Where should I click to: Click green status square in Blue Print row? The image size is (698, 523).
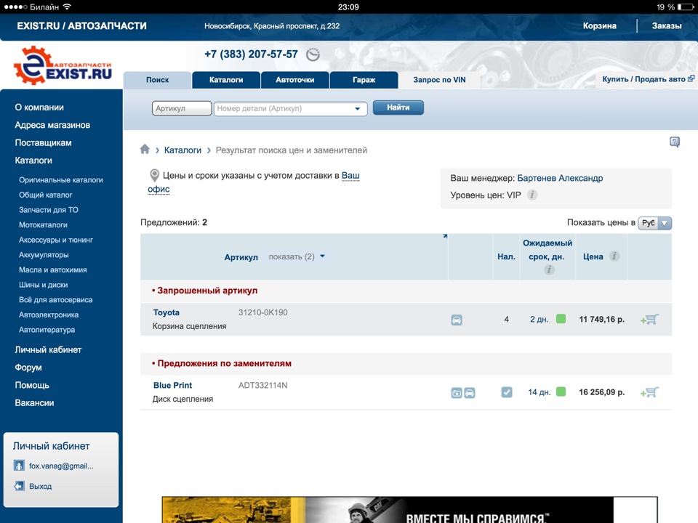pos(561,392)
